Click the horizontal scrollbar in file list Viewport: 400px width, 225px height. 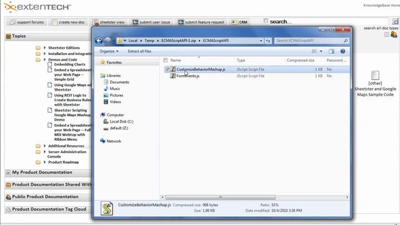(x=221, y=197)
